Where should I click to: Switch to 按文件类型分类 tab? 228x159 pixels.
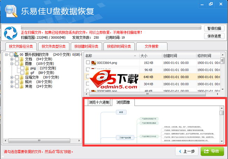54,46
